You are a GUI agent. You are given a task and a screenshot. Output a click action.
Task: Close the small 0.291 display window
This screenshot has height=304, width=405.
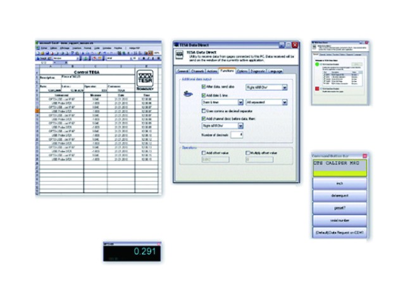click(x=159, y=243)
